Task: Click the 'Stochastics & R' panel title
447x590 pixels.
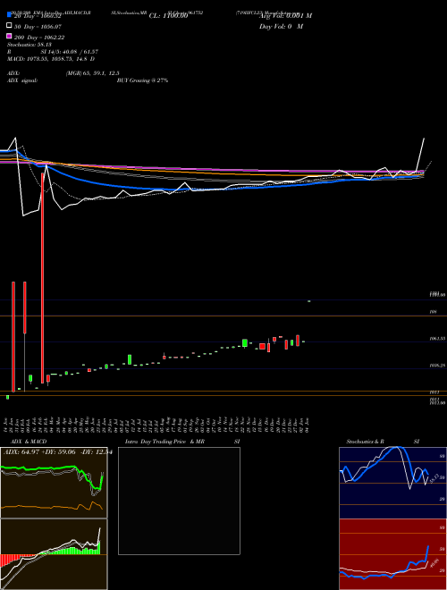Action: pyautogui.click(x=365, y=442)
